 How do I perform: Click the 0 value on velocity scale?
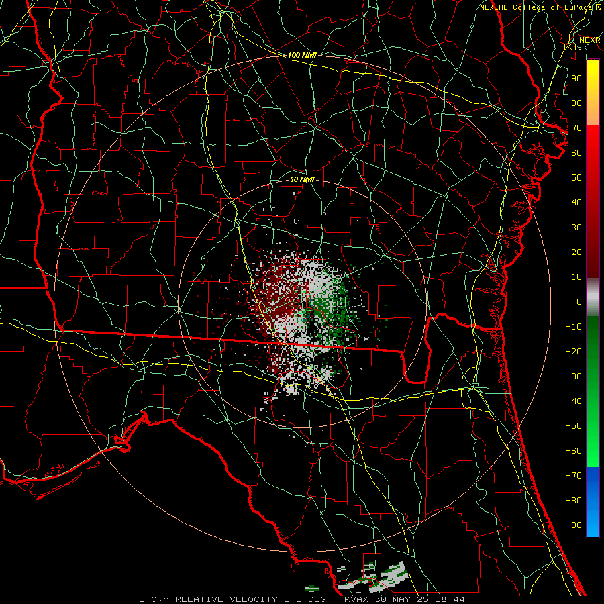[x=579, y=302]
